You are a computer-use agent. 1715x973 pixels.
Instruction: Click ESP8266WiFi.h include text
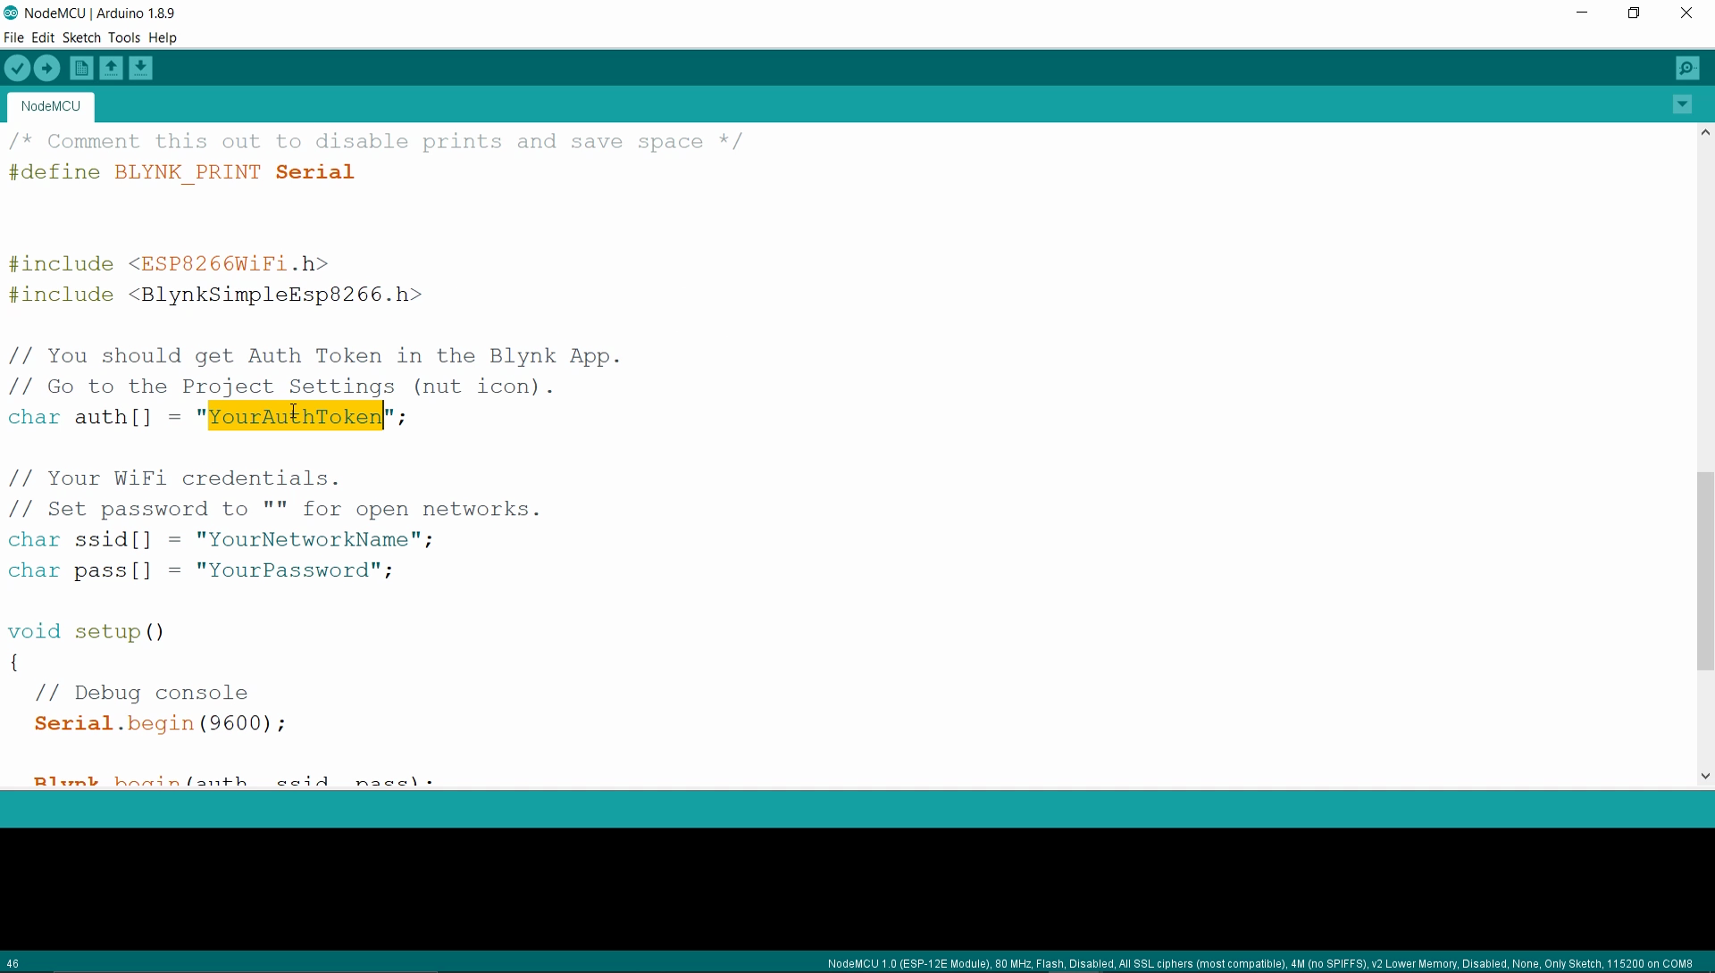coord(228,264)
